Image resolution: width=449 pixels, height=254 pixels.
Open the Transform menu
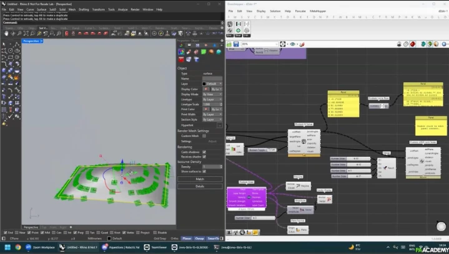coord(99,10)
